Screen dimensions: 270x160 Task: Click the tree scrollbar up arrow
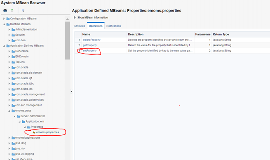(68, 19)
